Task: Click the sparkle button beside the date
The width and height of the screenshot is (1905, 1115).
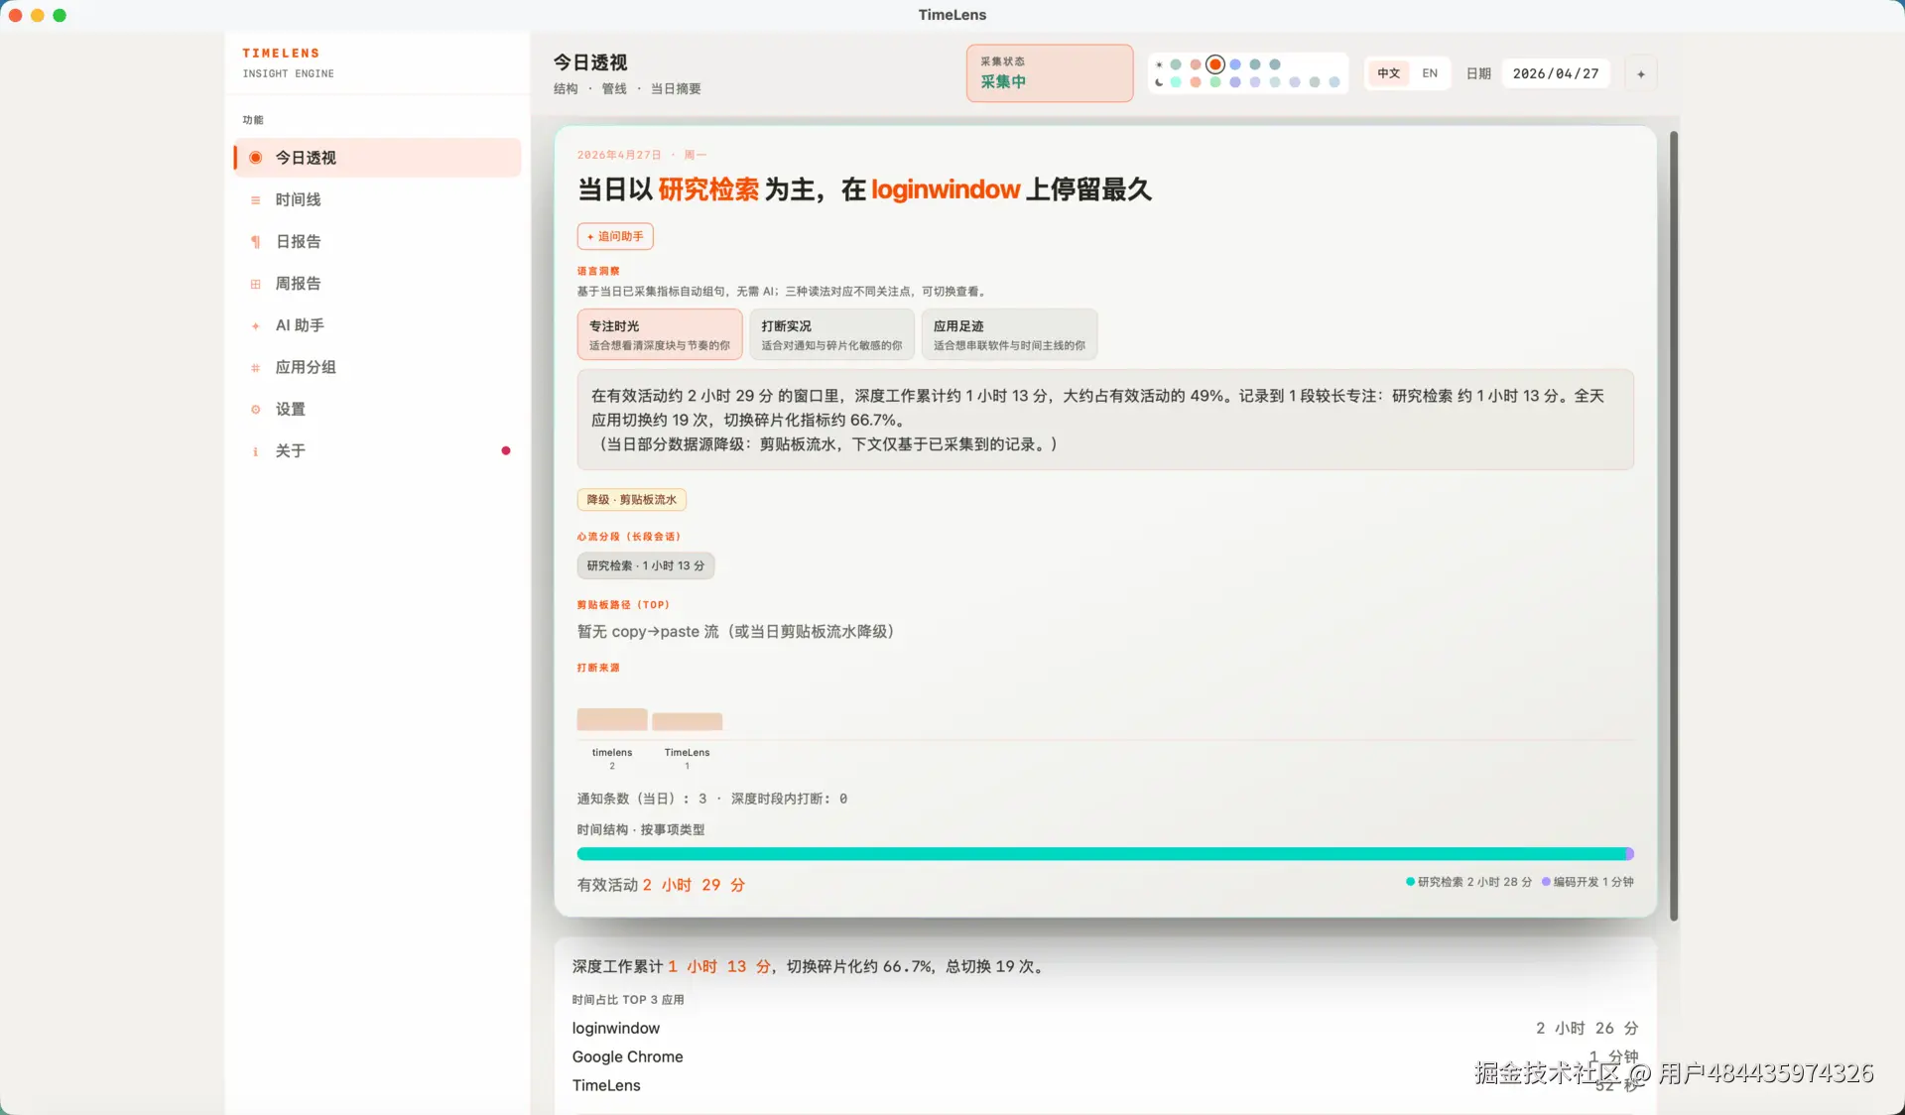Action: pos(1641,73)
